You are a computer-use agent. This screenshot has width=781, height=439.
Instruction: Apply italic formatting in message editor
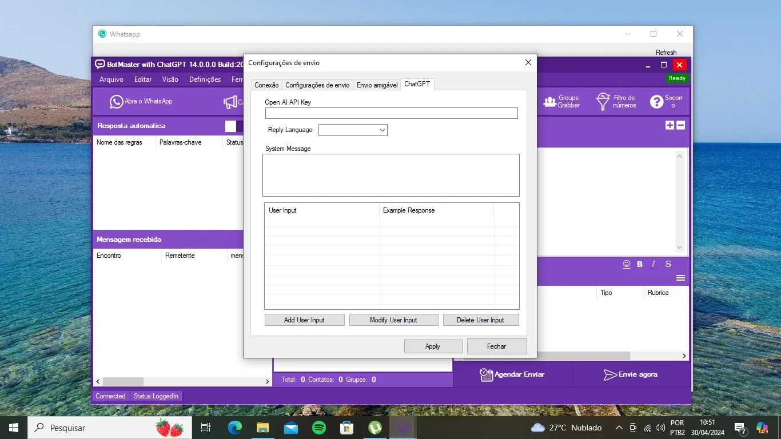tap(654, 264)
